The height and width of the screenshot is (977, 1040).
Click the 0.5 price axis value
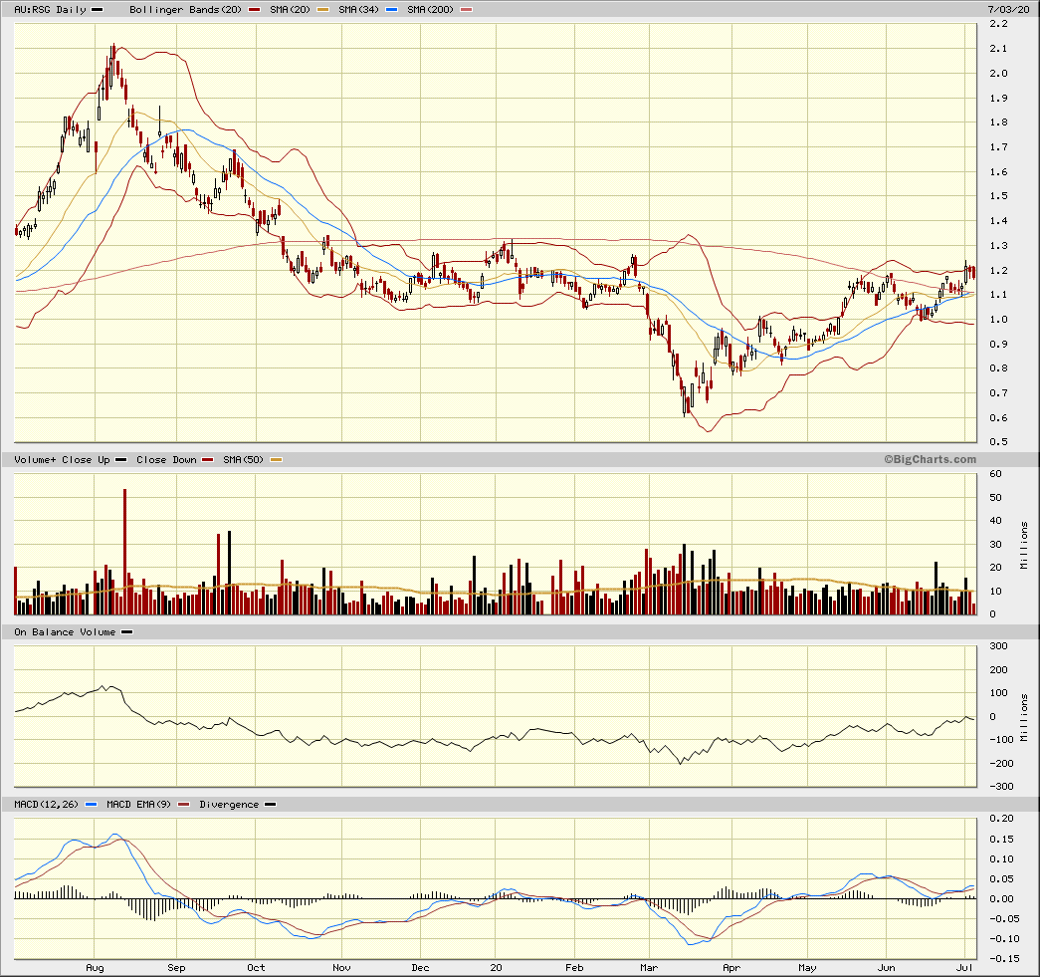(x=998, y=442)
